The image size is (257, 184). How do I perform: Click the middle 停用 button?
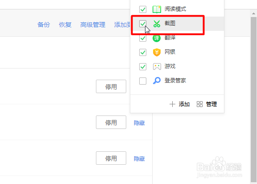coord(111,122)
